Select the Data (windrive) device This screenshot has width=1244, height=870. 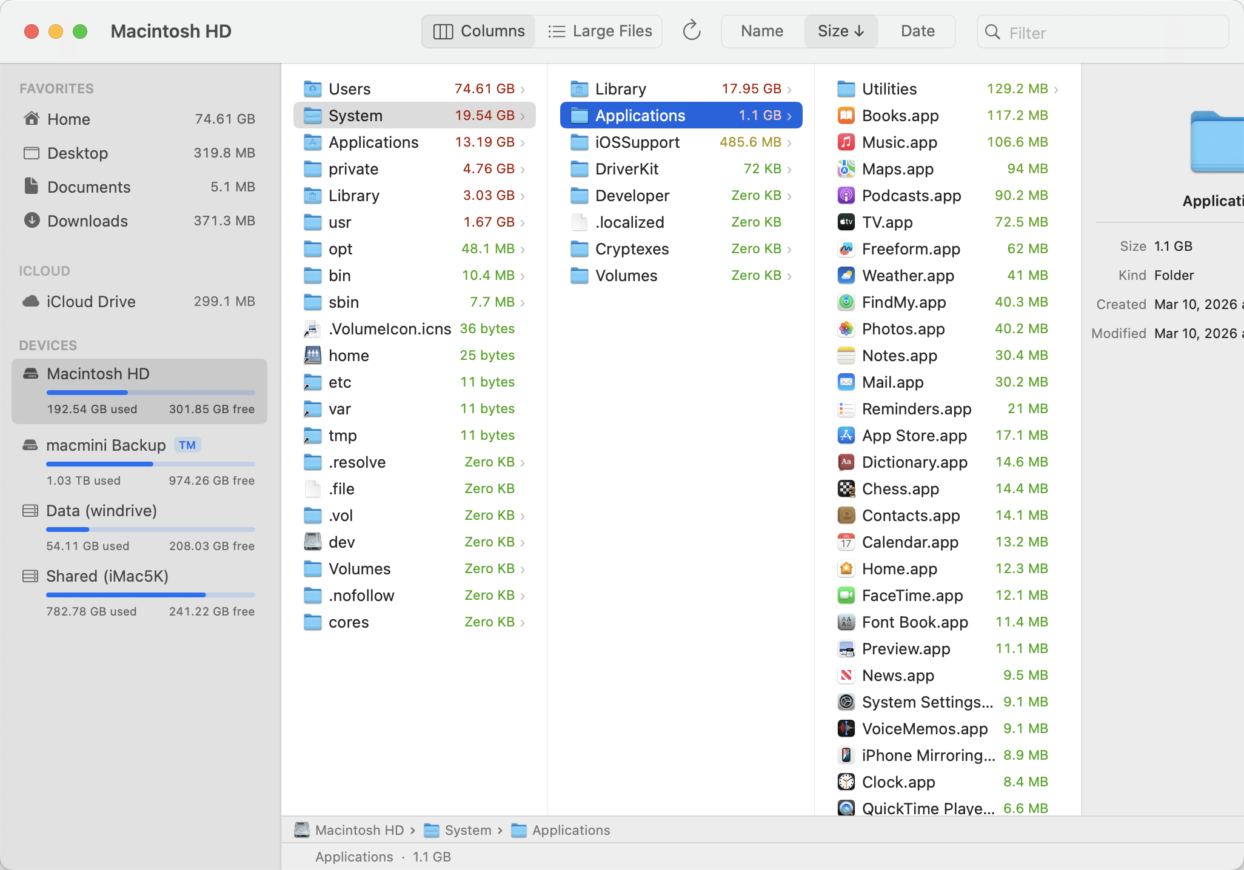[139, 527]
